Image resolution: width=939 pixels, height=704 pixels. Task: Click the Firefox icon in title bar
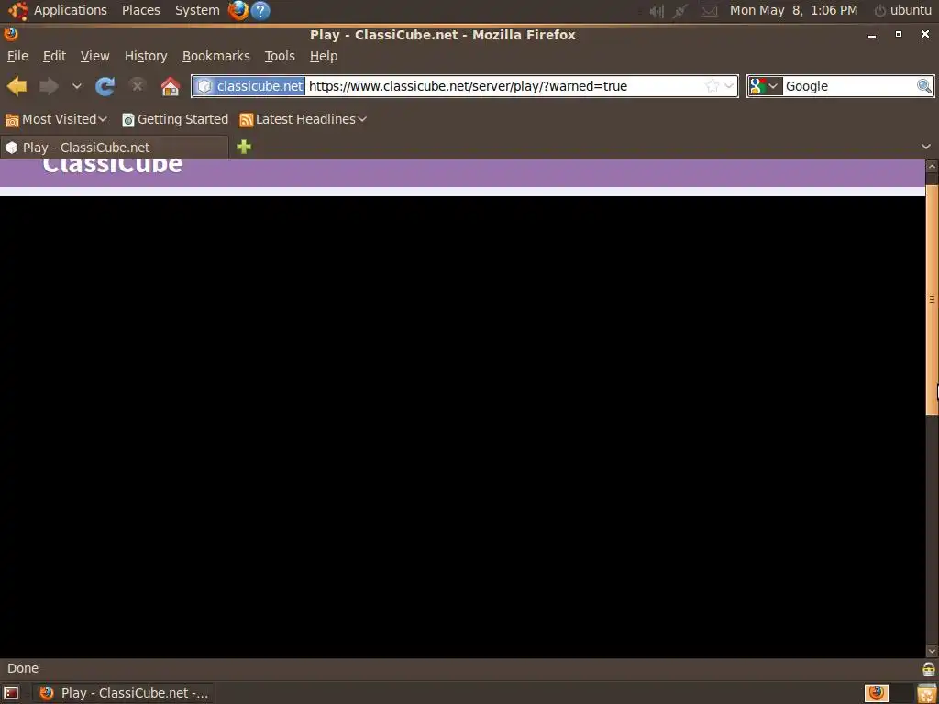[11, 34]
